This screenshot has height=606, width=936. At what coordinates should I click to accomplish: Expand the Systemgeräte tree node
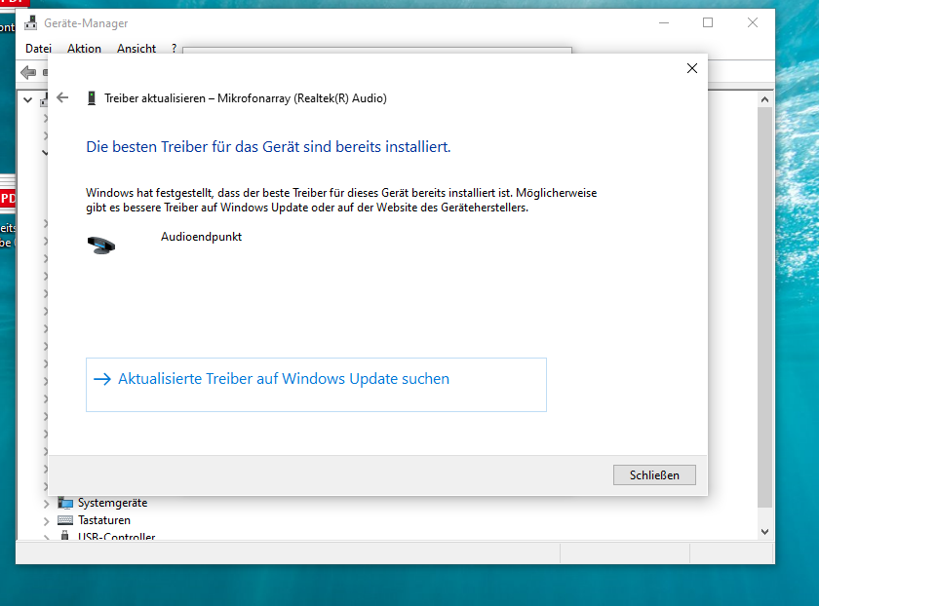pos(47,504)
